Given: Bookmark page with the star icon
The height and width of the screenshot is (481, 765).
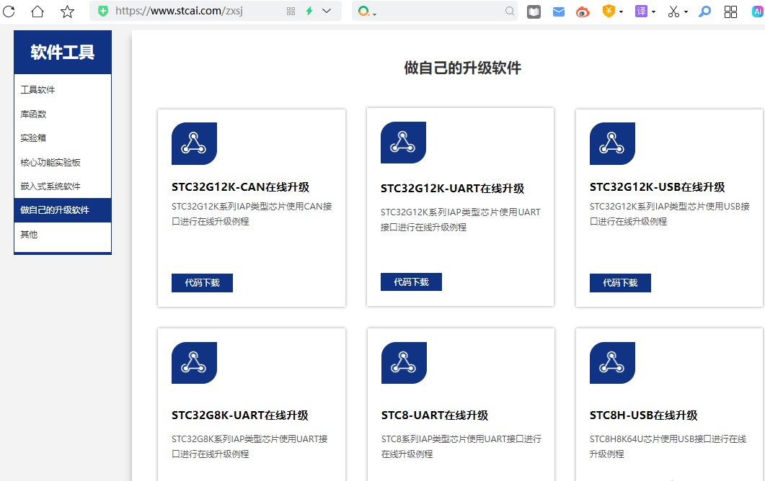Looking at the screenshot, I should 67,12.
